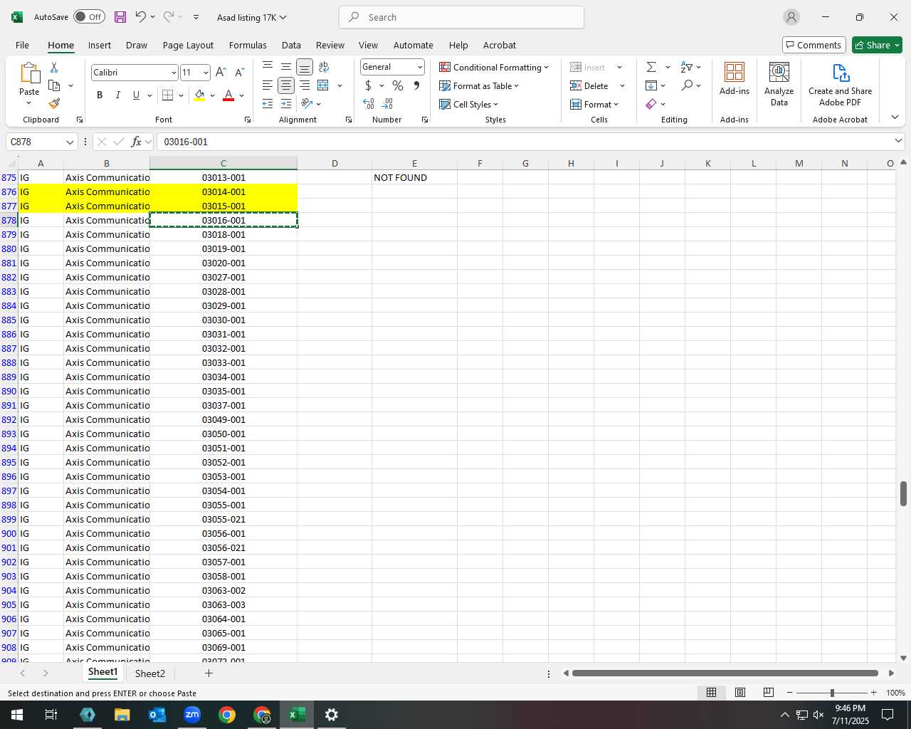Click the Save icon in title bar
The height and width of the screenshot is (729, 911).
[120, 17]
